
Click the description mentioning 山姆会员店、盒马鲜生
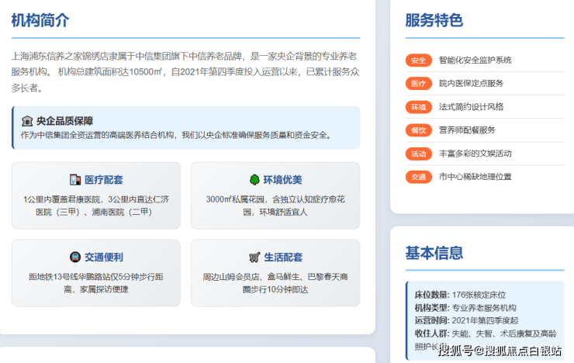click(275, 283)
